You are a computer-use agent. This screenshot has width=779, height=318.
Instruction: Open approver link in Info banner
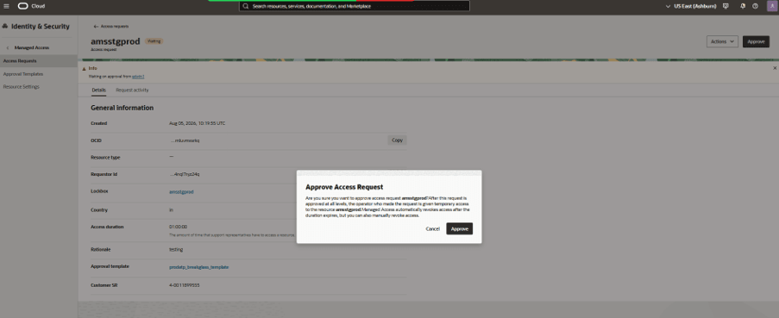pos(138,77)
